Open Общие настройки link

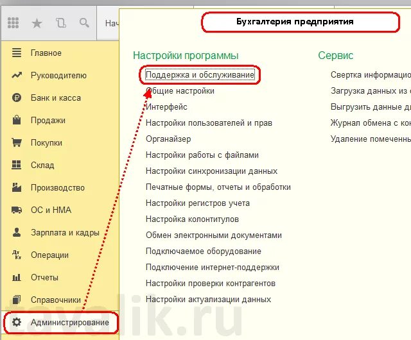[x=180, y=91]
